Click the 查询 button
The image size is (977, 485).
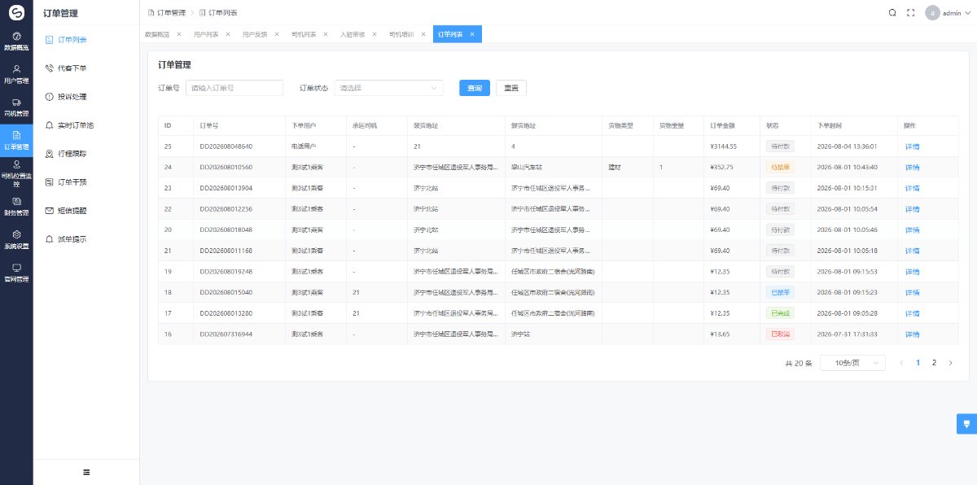pyautogui.click(x=475, y=88)
